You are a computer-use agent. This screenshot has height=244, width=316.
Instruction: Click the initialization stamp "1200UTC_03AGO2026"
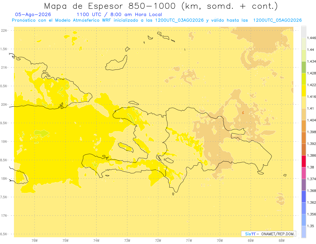coord(180,20)
